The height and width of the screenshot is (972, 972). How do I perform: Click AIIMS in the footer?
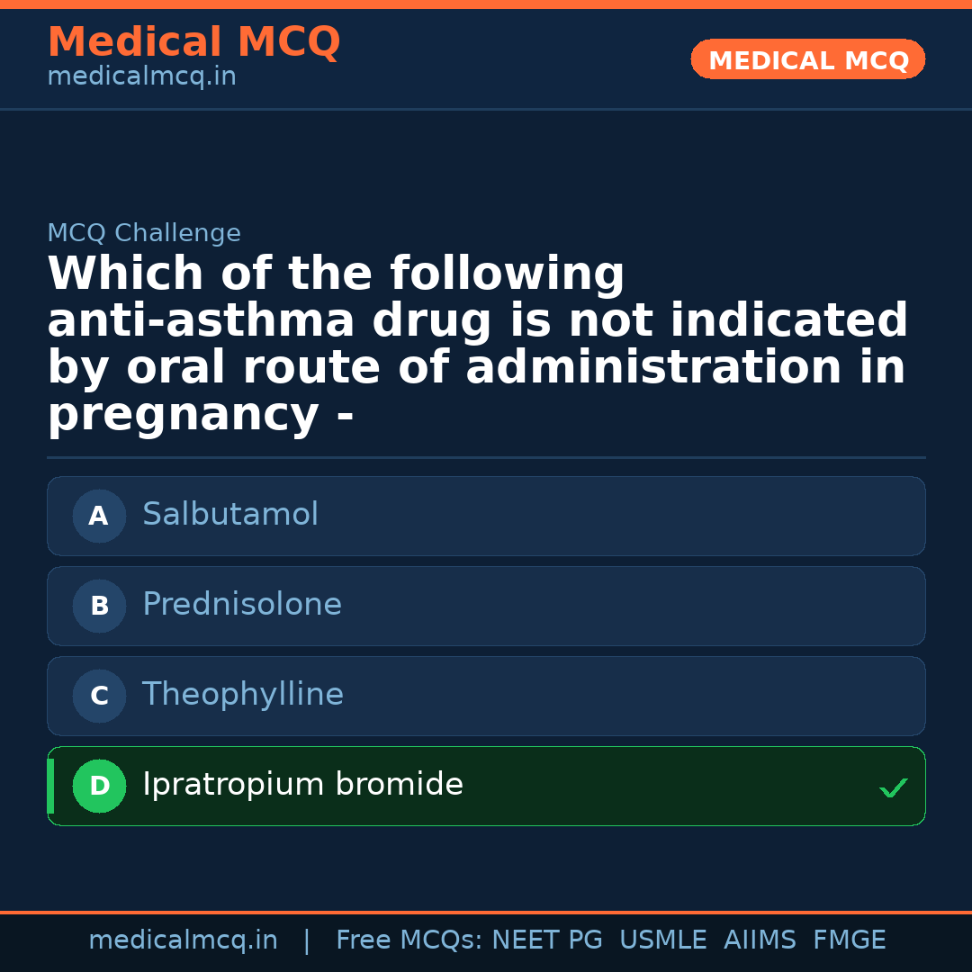click(x=760, y=940)
